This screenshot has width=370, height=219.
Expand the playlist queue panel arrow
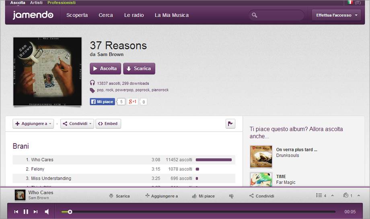pyautogui.click(x=333, y=195)
